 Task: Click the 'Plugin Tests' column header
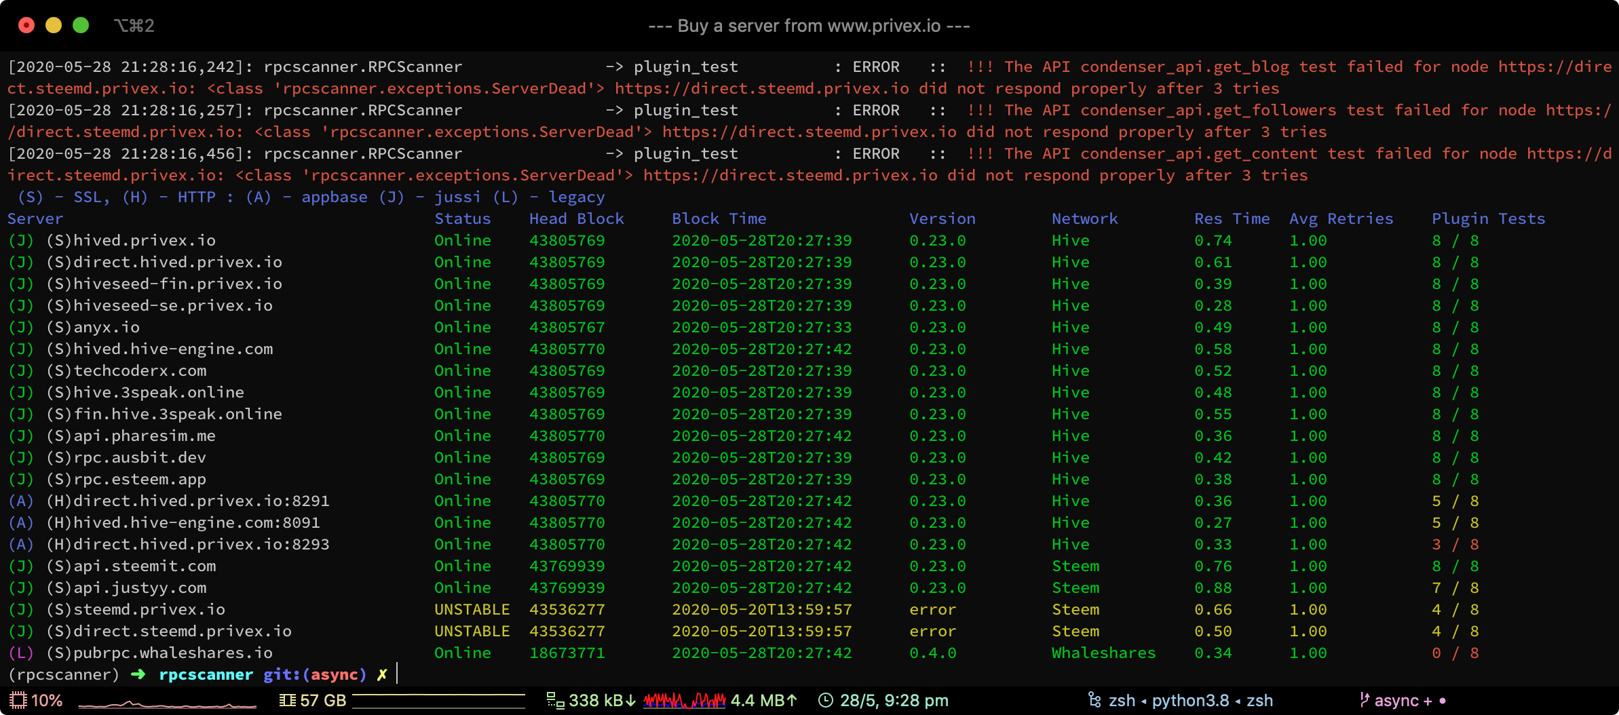(x=1489, y=218)
